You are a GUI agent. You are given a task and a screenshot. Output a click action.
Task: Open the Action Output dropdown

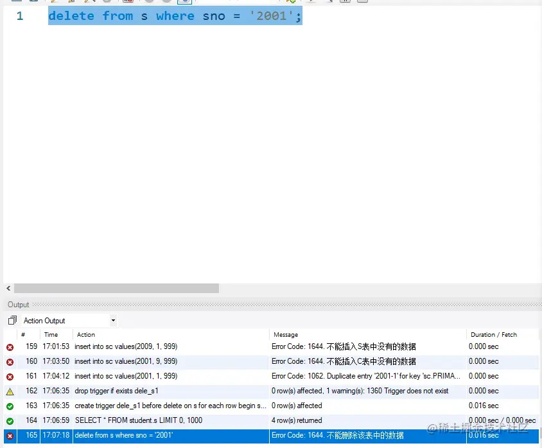click(113, 320)
